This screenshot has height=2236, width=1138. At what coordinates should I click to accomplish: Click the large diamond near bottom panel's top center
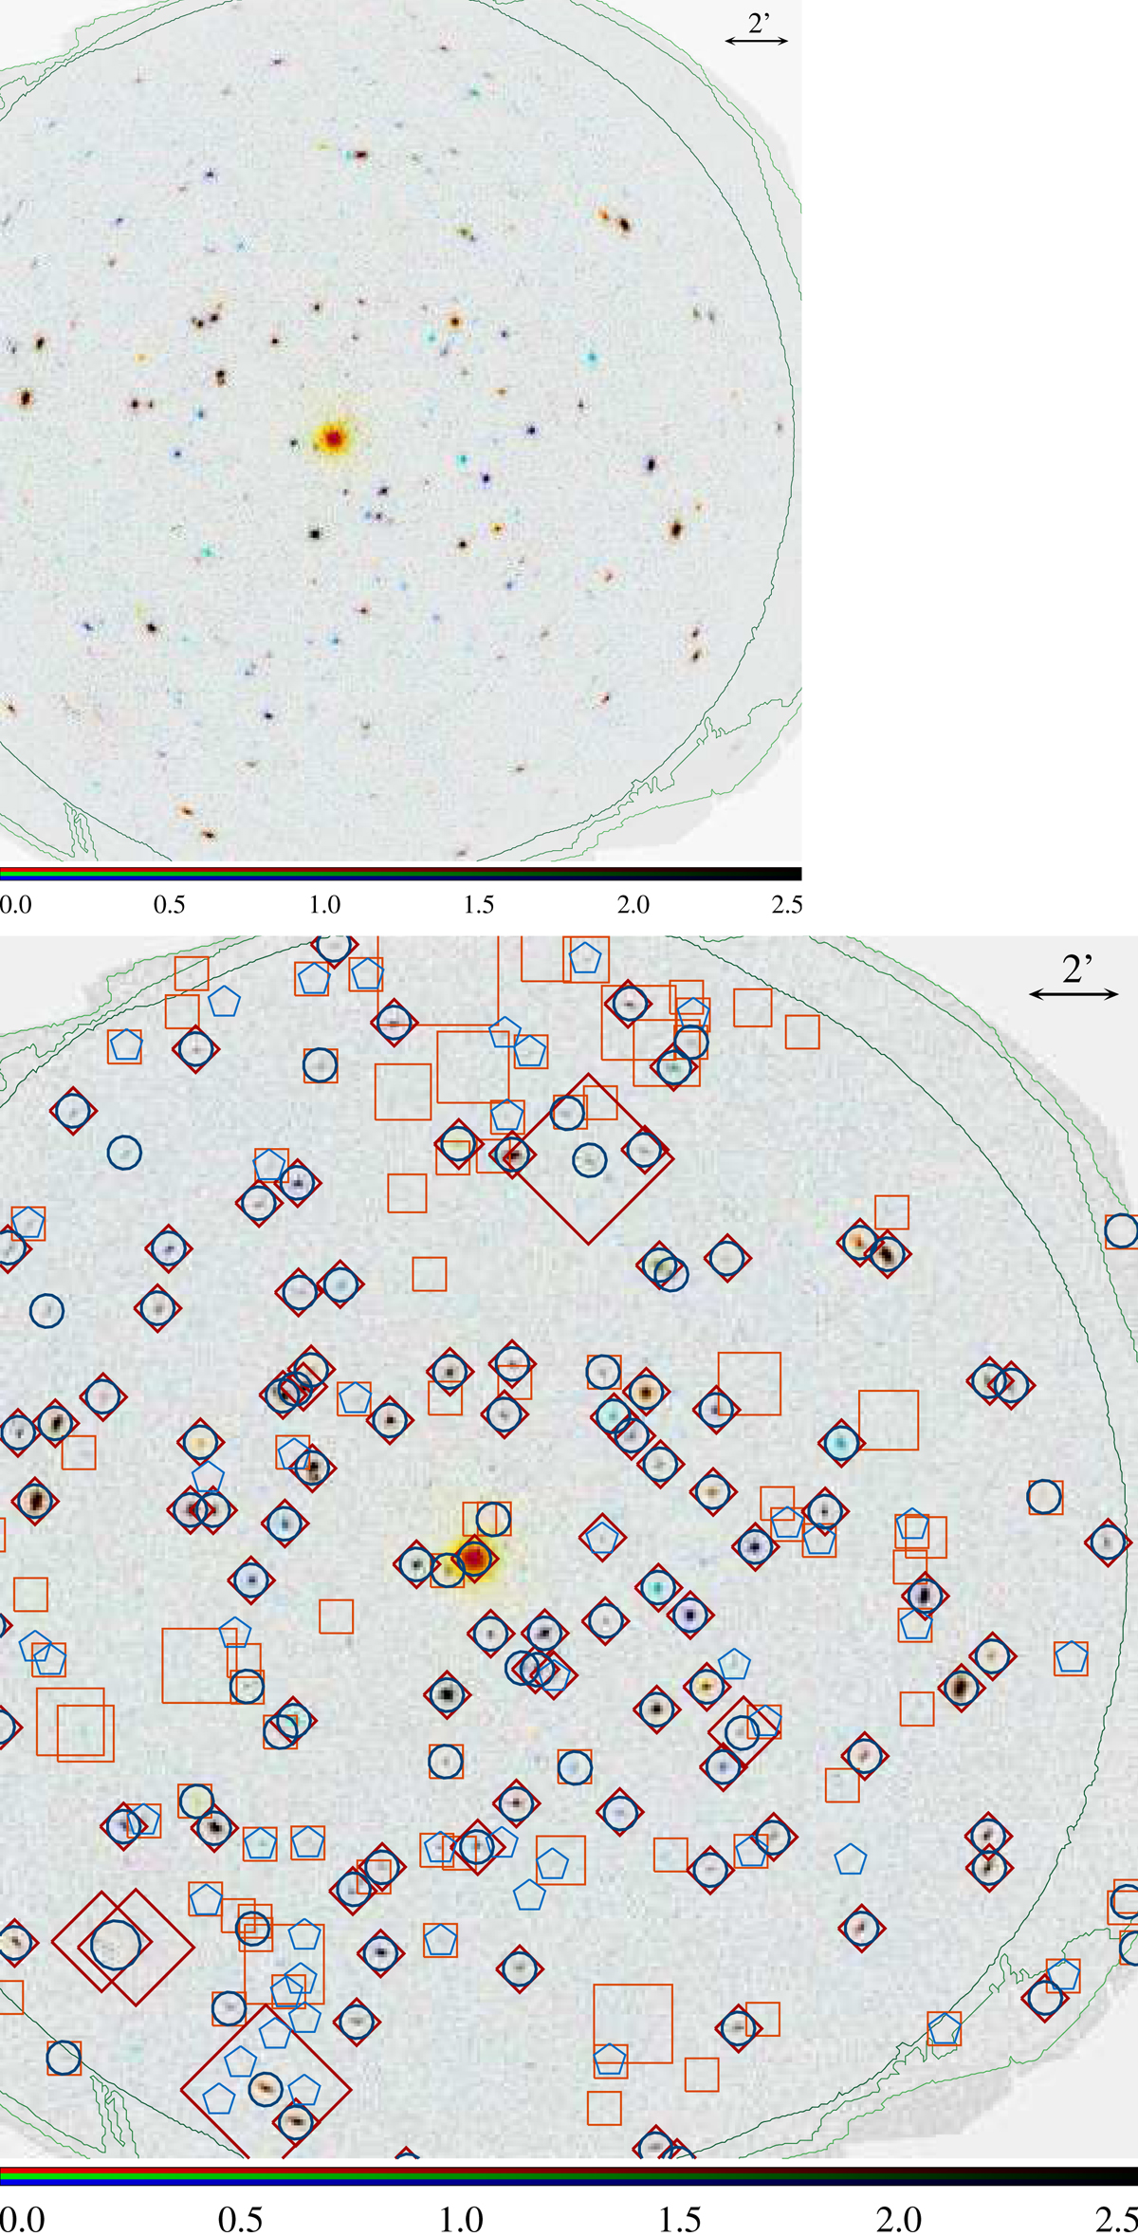click(x=588, y=1158)
